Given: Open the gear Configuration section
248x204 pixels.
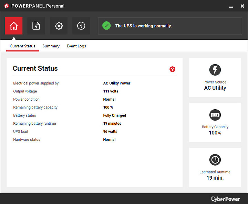Looking at the screenshot, I should [x=59, y=26].
